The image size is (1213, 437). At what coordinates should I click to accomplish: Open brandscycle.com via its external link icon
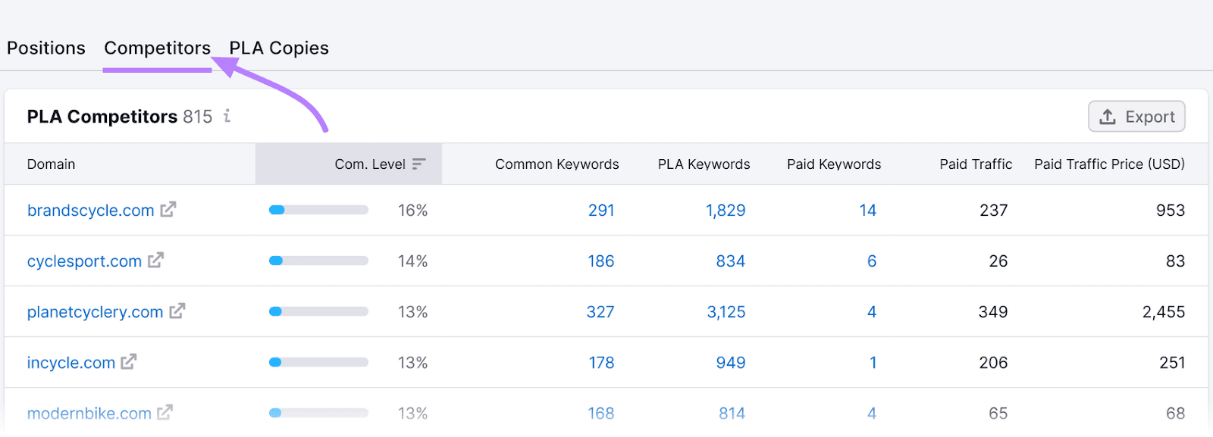pyautogui.click(x=168, y=210)
